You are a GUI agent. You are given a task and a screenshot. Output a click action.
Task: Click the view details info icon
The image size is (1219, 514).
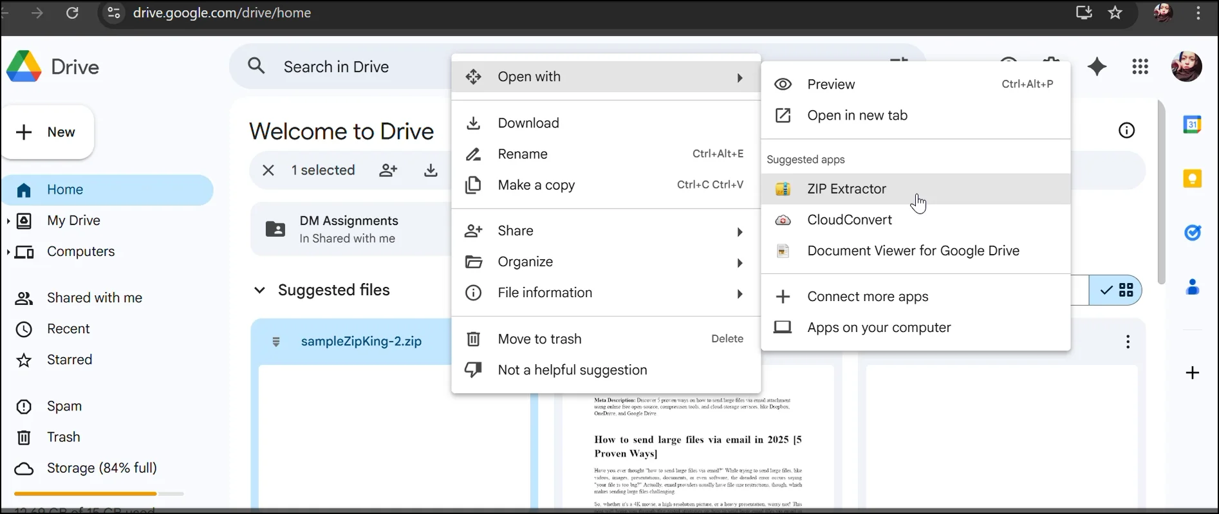1126,131
